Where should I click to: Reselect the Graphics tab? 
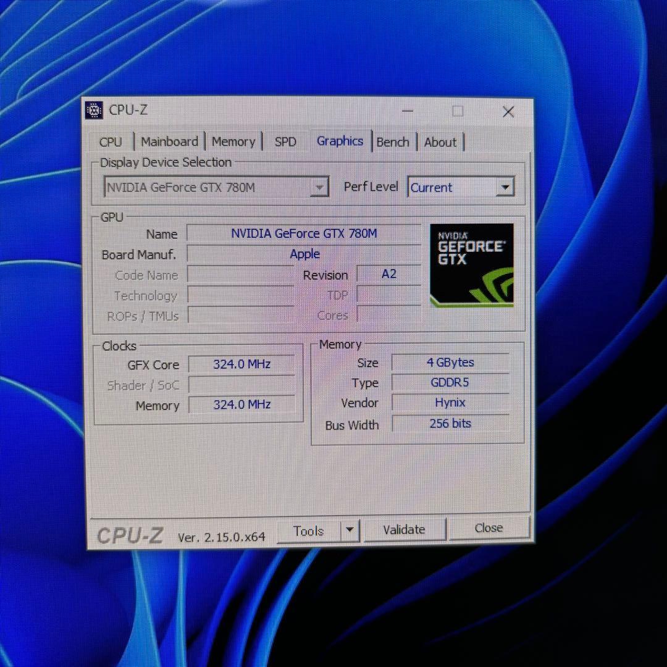click(340, 141)
